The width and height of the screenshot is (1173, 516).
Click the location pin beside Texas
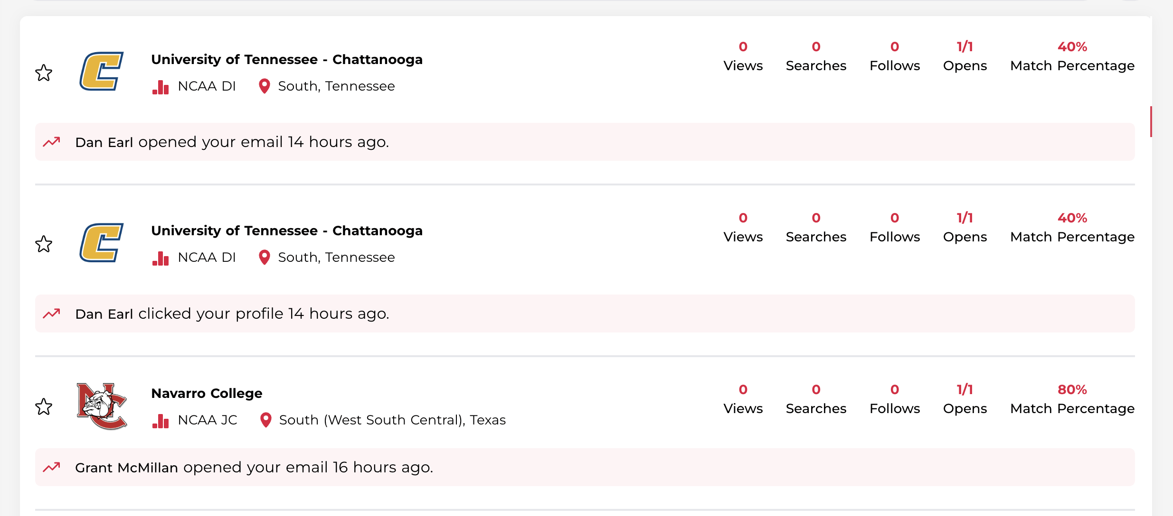point(266,420)
